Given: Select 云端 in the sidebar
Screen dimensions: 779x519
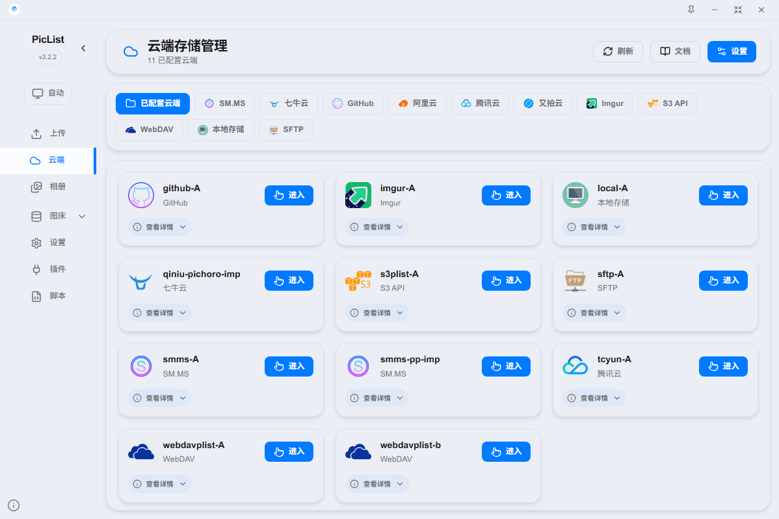Looking at the screenshot, I should point(47,160).
